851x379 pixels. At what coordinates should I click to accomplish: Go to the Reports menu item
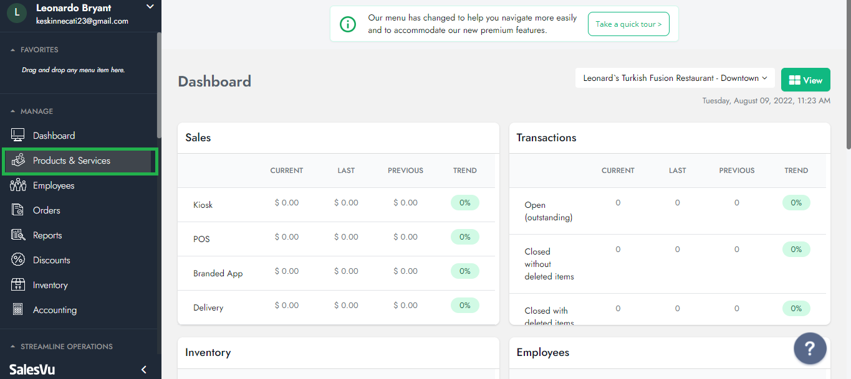(47, 235)
